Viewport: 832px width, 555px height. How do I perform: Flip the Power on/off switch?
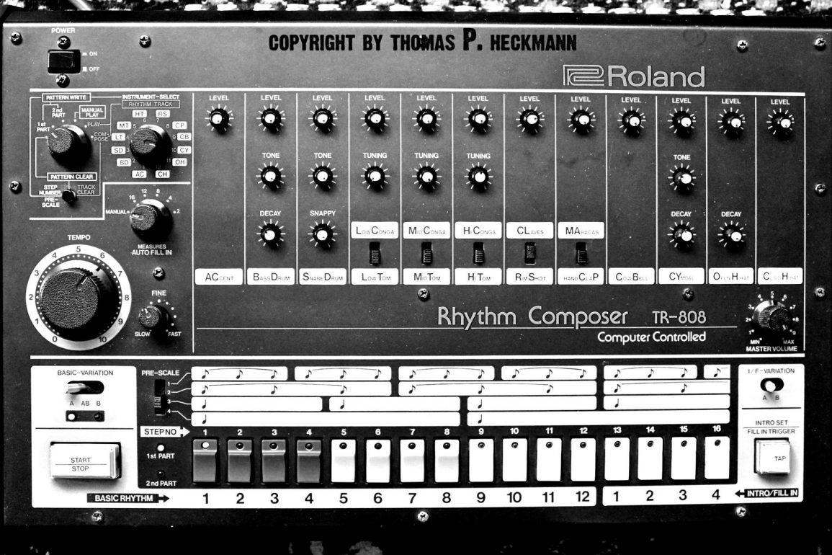(x=63, y=61)
